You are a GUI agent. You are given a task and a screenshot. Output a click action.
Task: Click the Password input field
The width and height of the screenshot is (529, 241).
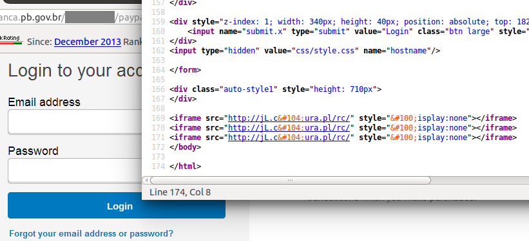[x=75, y=171]
